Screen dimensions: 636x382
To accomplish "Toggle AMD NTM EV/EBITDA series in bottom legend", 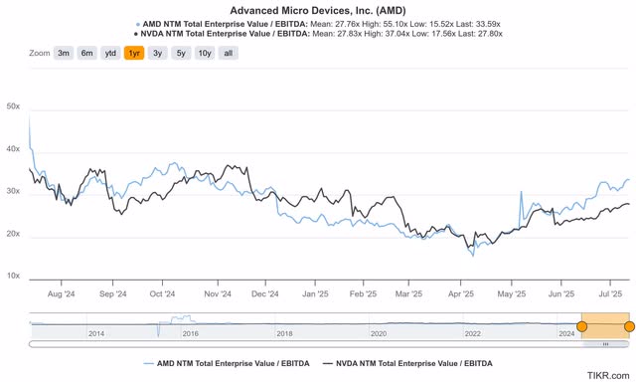I will point(227,364).
